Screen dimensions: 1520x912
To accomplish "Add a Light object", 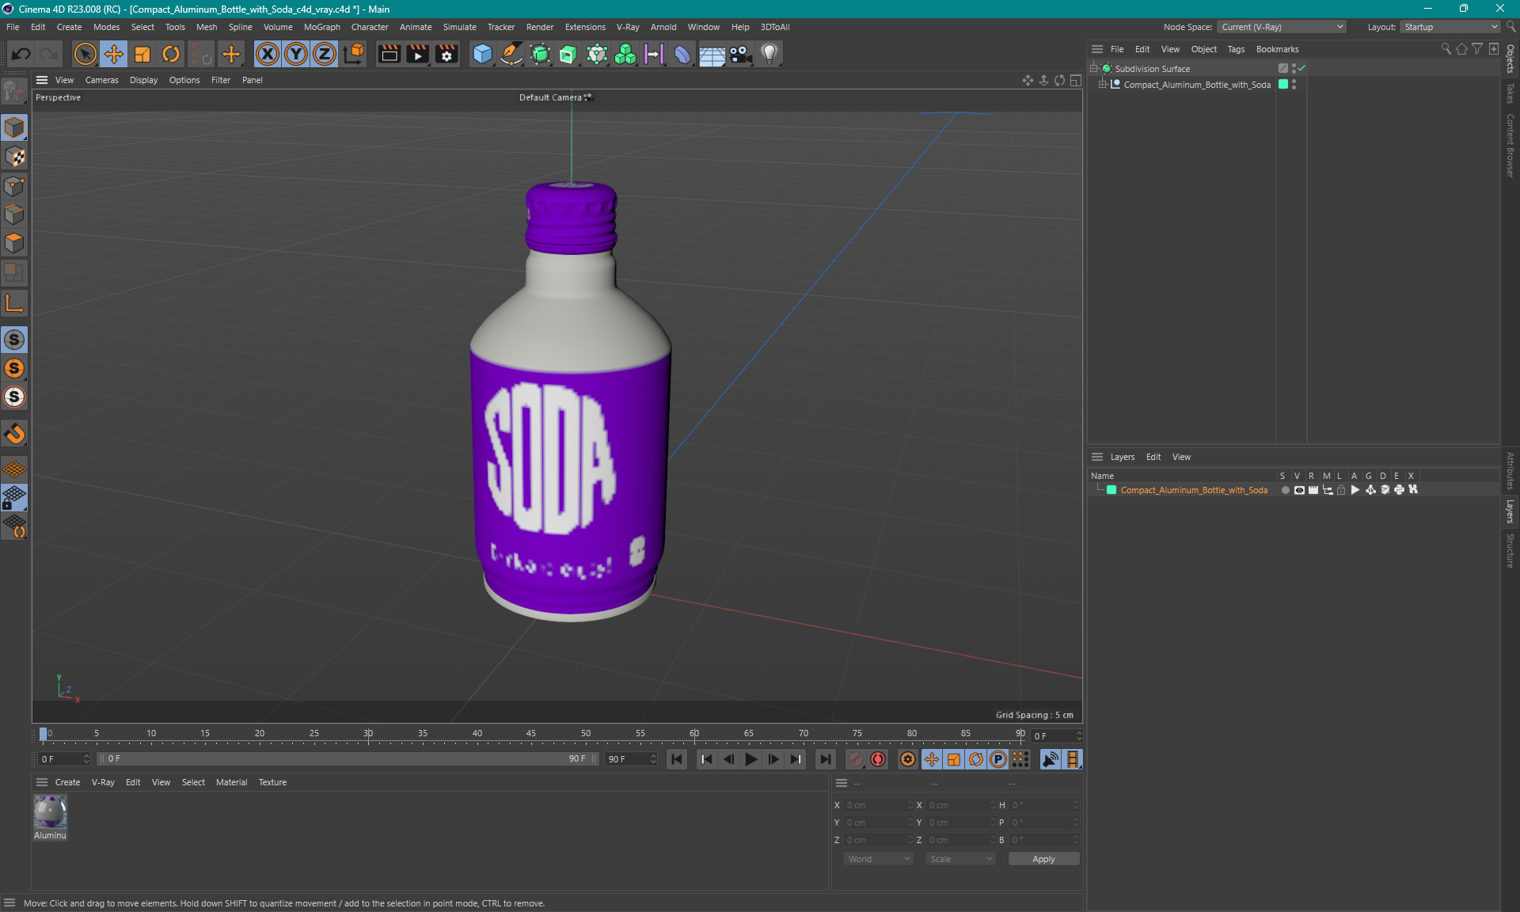I will coord(769,54).
